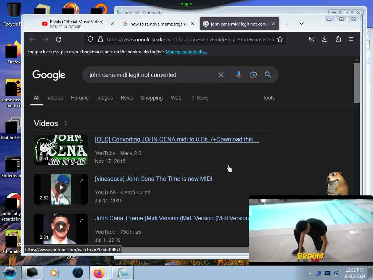Image resolution: width=373 pixels, height=280 pixels.
Task: Open tracking protection shield icon
Action: click(90, 39)
